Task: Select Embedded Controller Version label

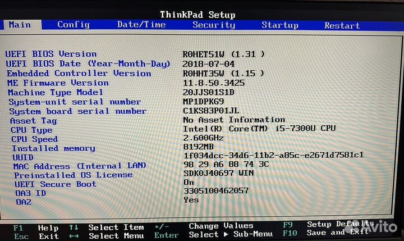Action: pos(79,73)
